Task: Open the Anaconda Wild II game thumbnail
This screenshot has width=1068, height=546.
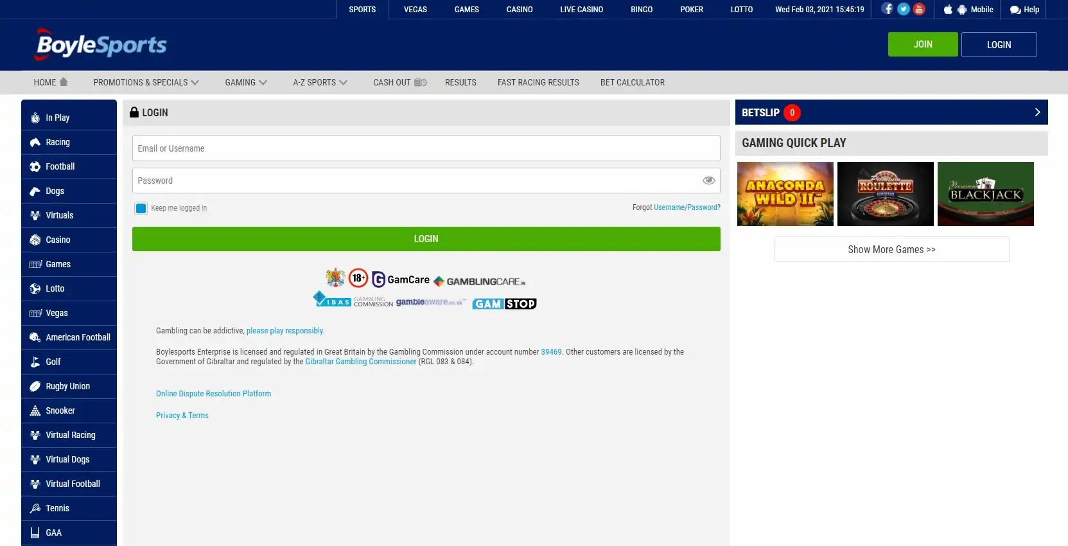Action: point(785,194)
